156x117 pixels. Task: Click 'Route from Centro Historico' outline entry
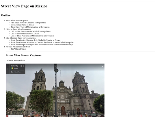[x=36, y=40]
